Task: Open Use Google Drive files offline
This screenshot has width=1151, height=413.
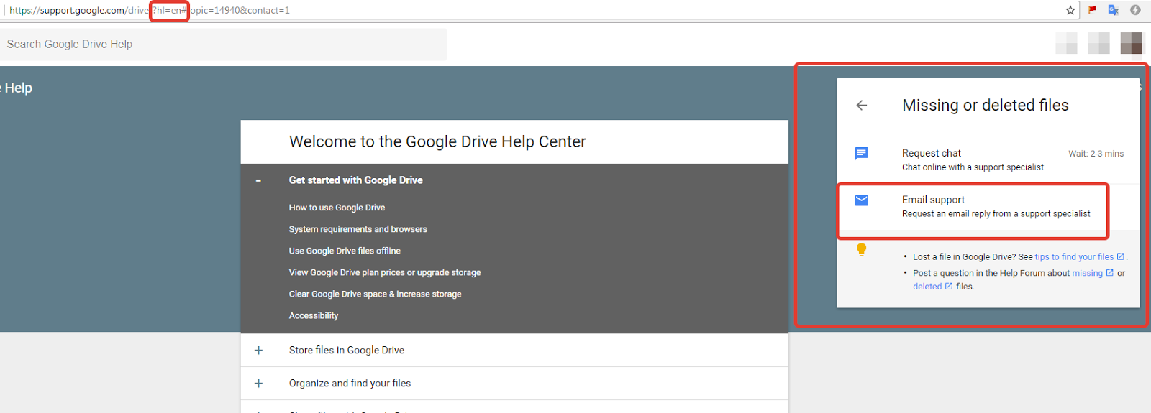Action: click(x=345, y=251)
